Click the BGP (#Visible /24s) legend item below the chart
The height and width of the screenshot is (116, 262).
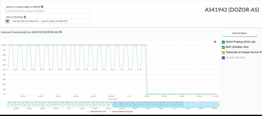97,112
